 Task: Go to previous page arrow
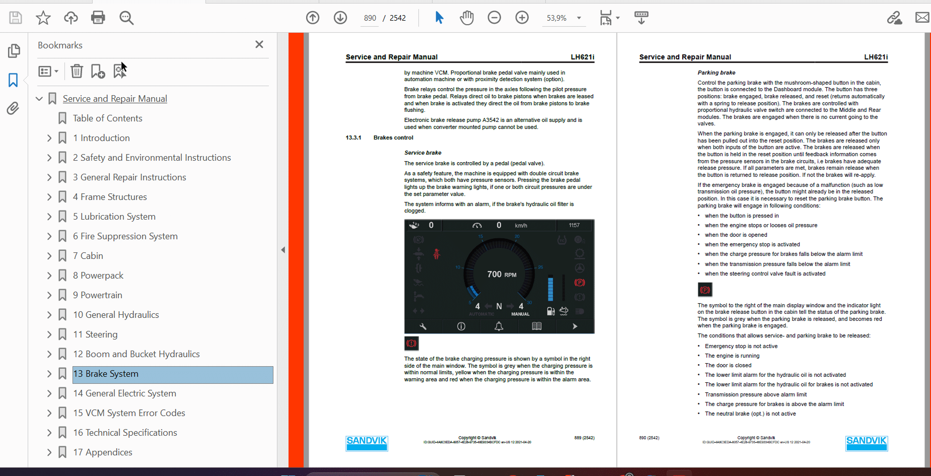point(313,18)
